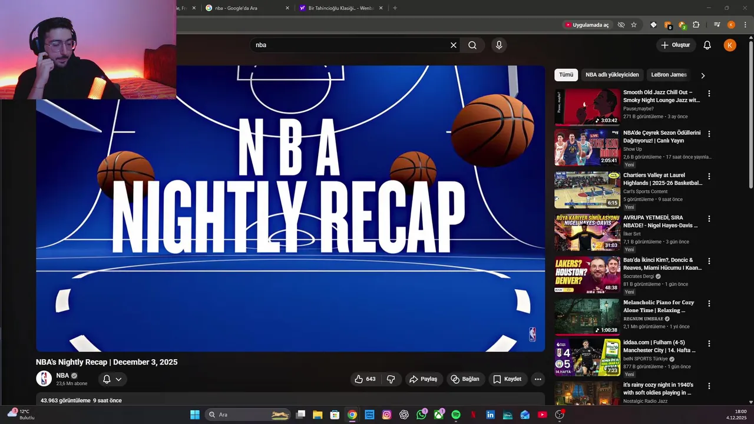This screenshot has height=424, width=754.
Task: Start voice search with the microphone icon
Action: (x=499, y=45)
